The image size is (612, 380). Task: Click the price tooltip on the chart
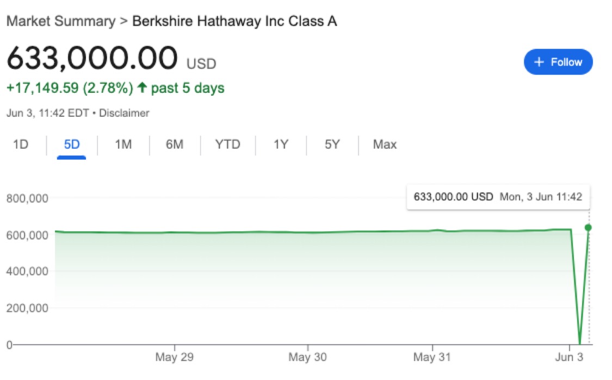pyautogui.click(x=498, y=197)
